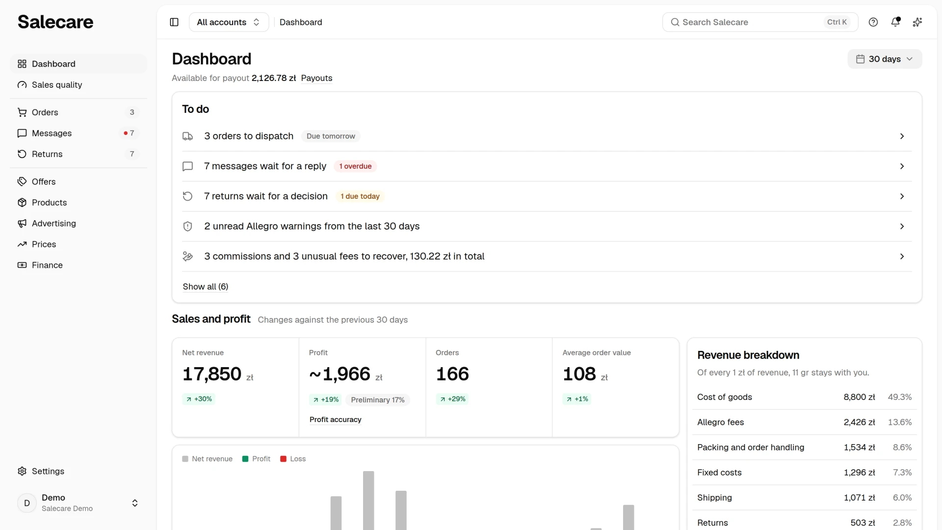Click the truck icon beside orders to dispatch

point(187,136)
